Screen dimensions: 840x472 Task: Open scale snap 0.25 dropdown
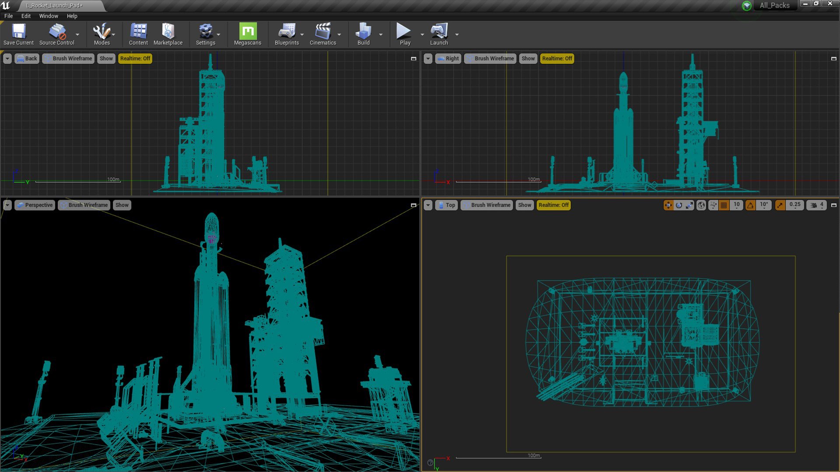(795, 205)
